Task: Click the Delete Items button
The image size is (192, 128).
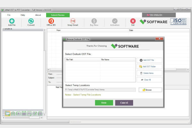Action: tap(149, 73)
